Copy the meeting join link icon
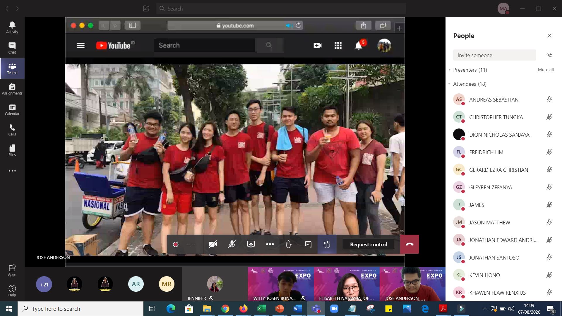 tap(549, 55)
